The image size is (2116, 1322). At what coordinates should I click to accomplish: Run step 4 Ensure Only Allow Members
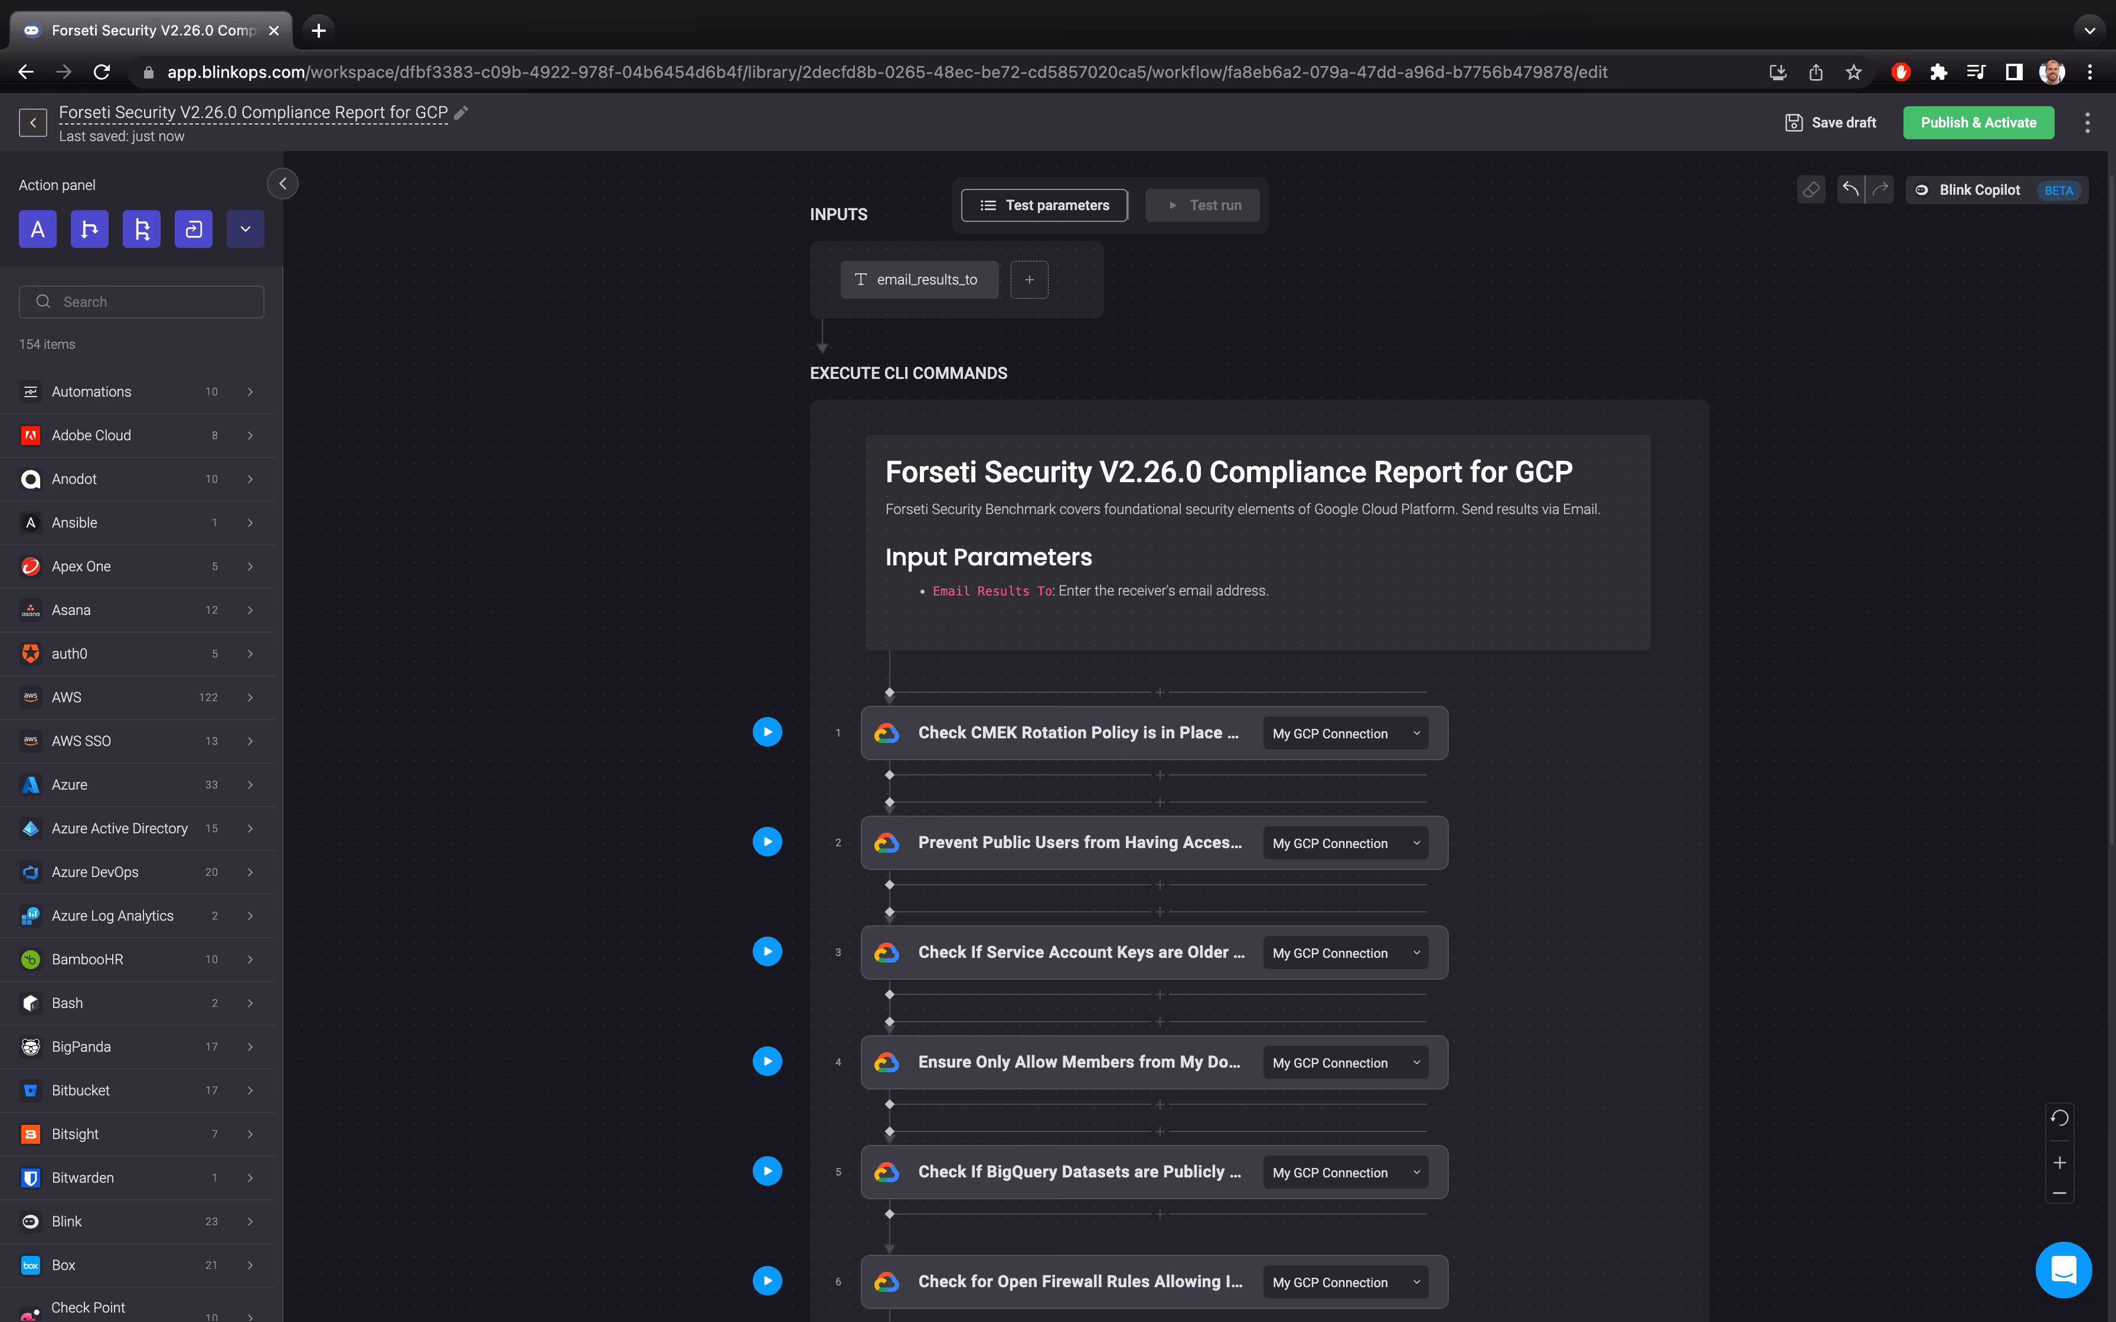767,1062
